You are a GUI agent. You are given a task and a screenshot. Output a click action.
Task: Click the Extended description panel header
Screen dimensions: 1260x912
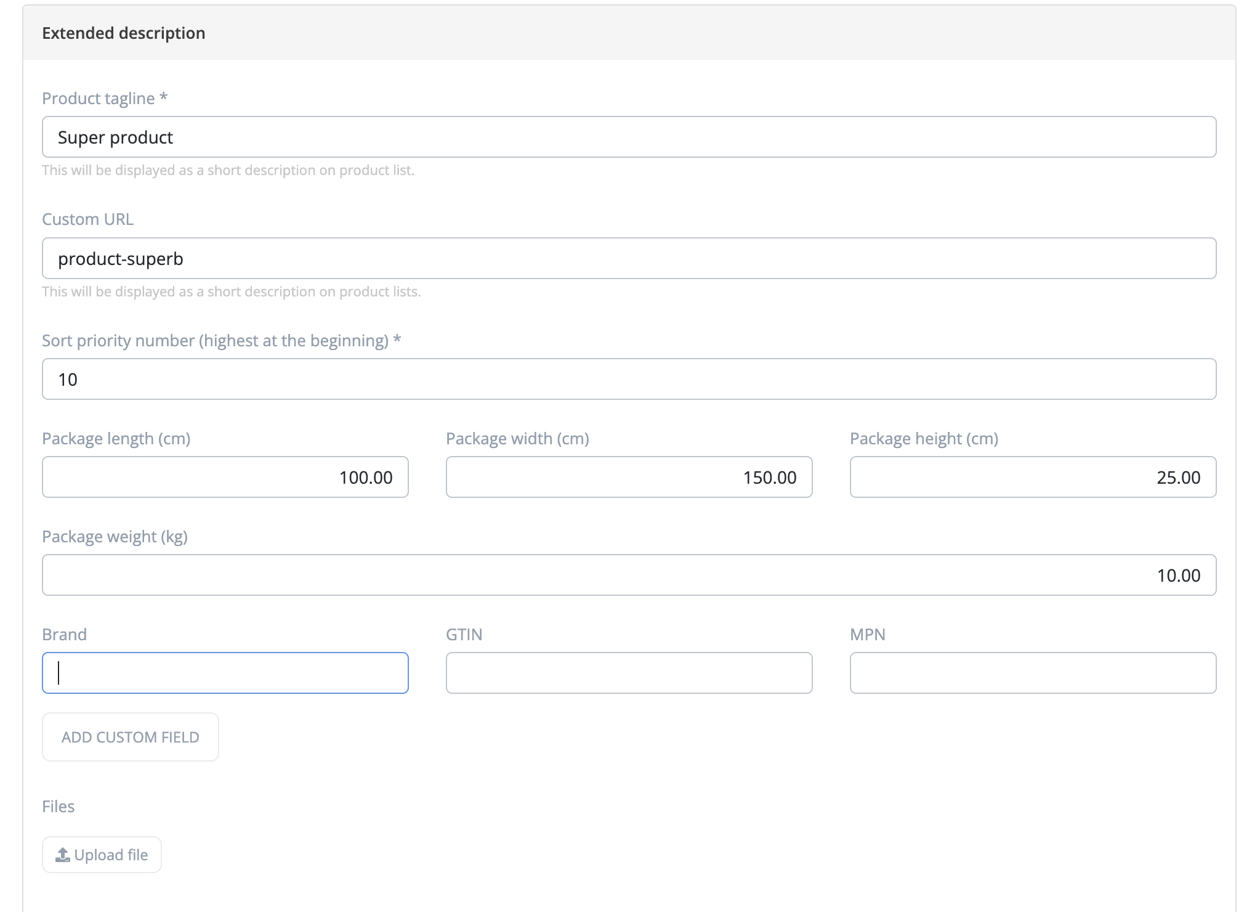tap(124, 33)
